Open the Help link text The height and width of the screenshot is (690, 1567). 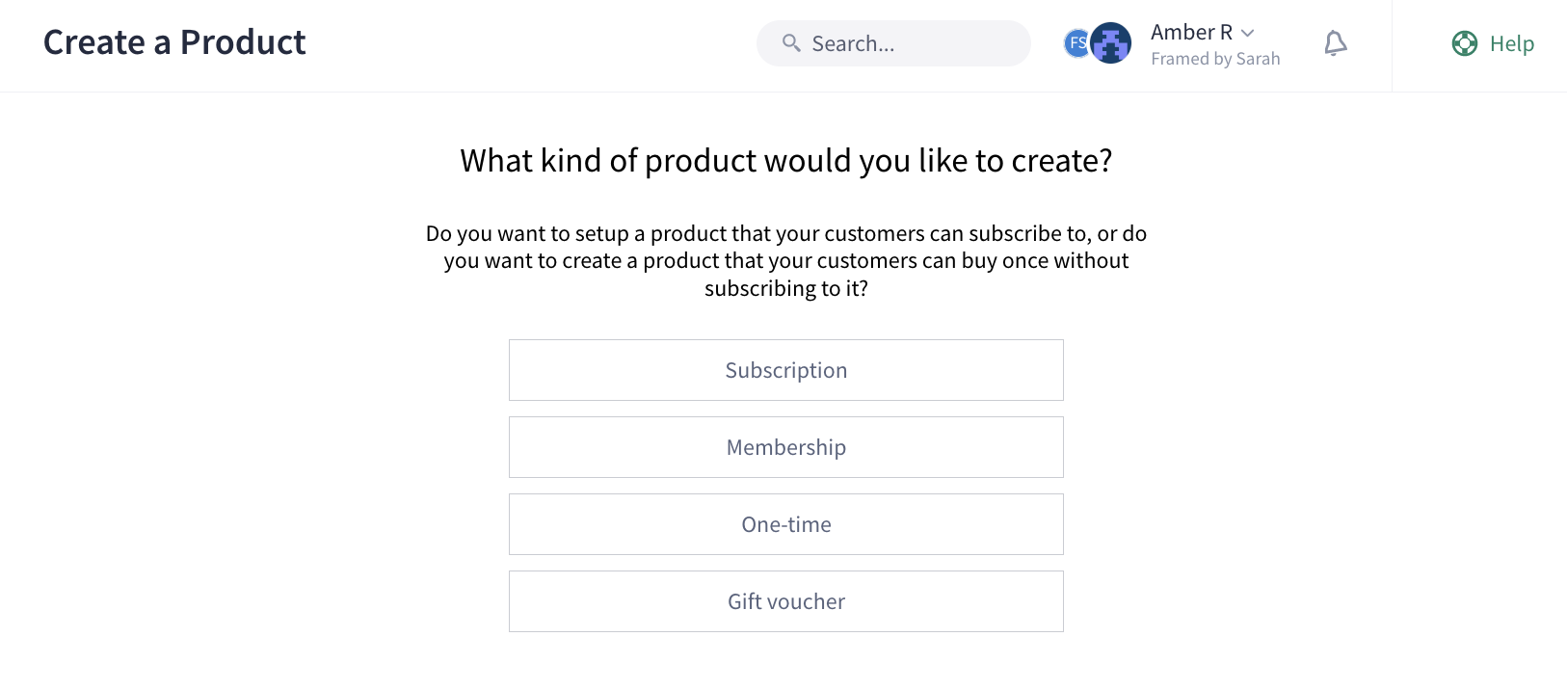pos(1511,43)
